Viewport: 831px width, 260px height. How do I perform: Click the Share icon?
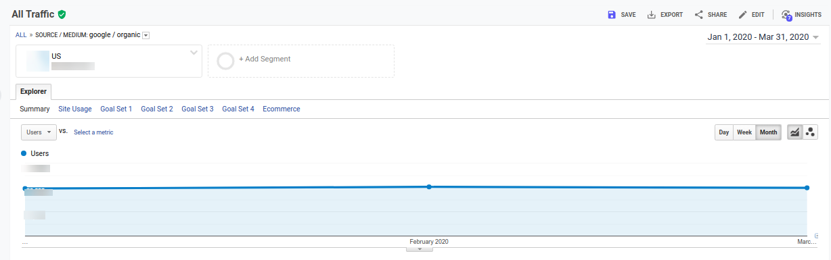pos(699,14)
